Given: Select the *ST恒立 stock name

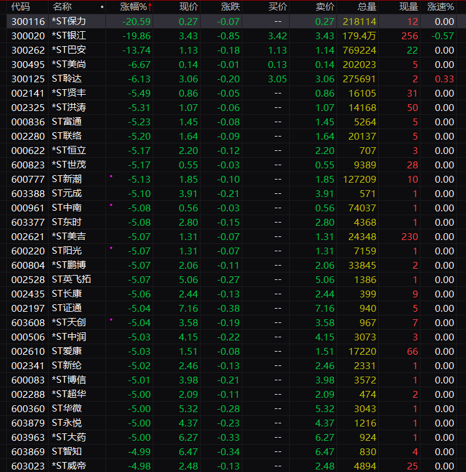Looking at the screenshot, I should (x=69, y=150).
